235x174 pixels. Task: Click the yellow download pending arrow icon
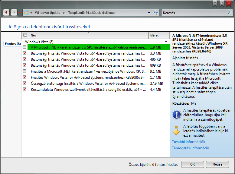pos(176,131)
